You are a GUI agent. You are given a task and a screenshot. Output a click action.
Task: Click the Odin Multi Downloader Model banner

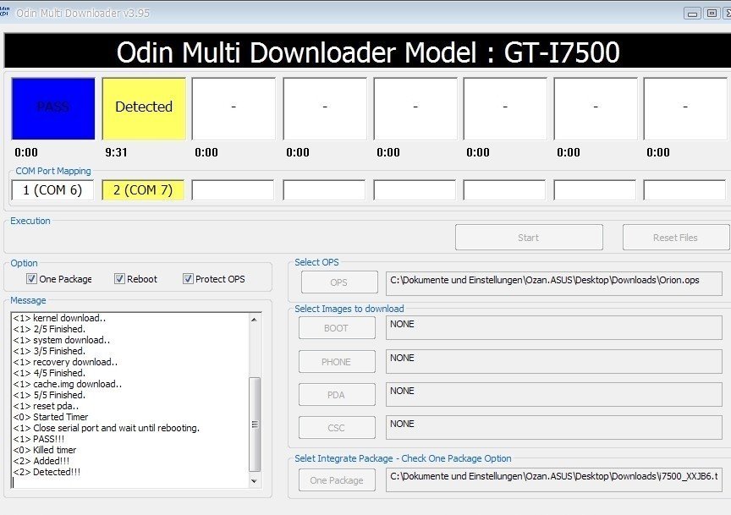point(367,52)
